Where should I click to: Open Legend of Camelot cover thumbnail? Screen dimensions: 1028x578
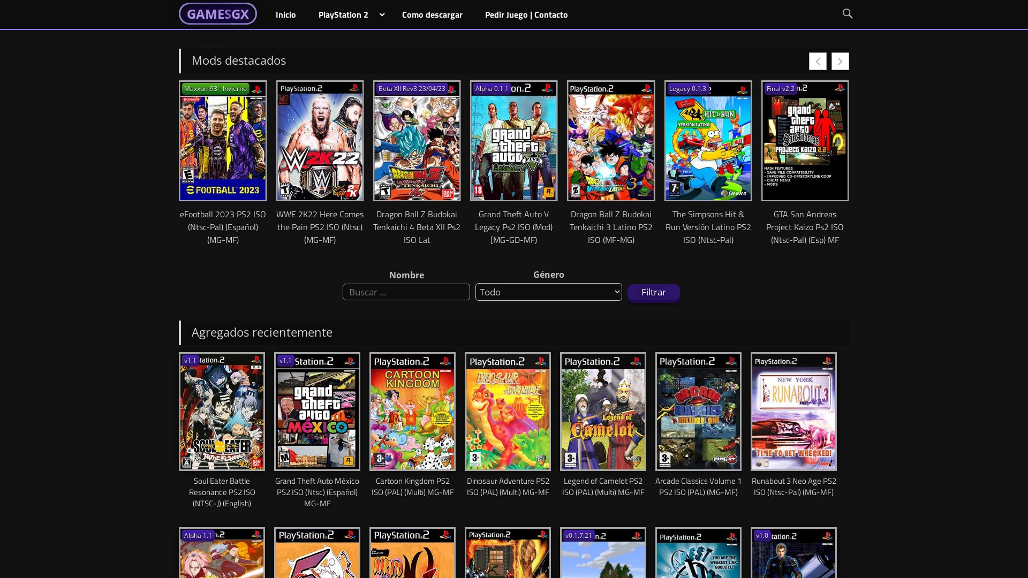[x=603, y=412]
